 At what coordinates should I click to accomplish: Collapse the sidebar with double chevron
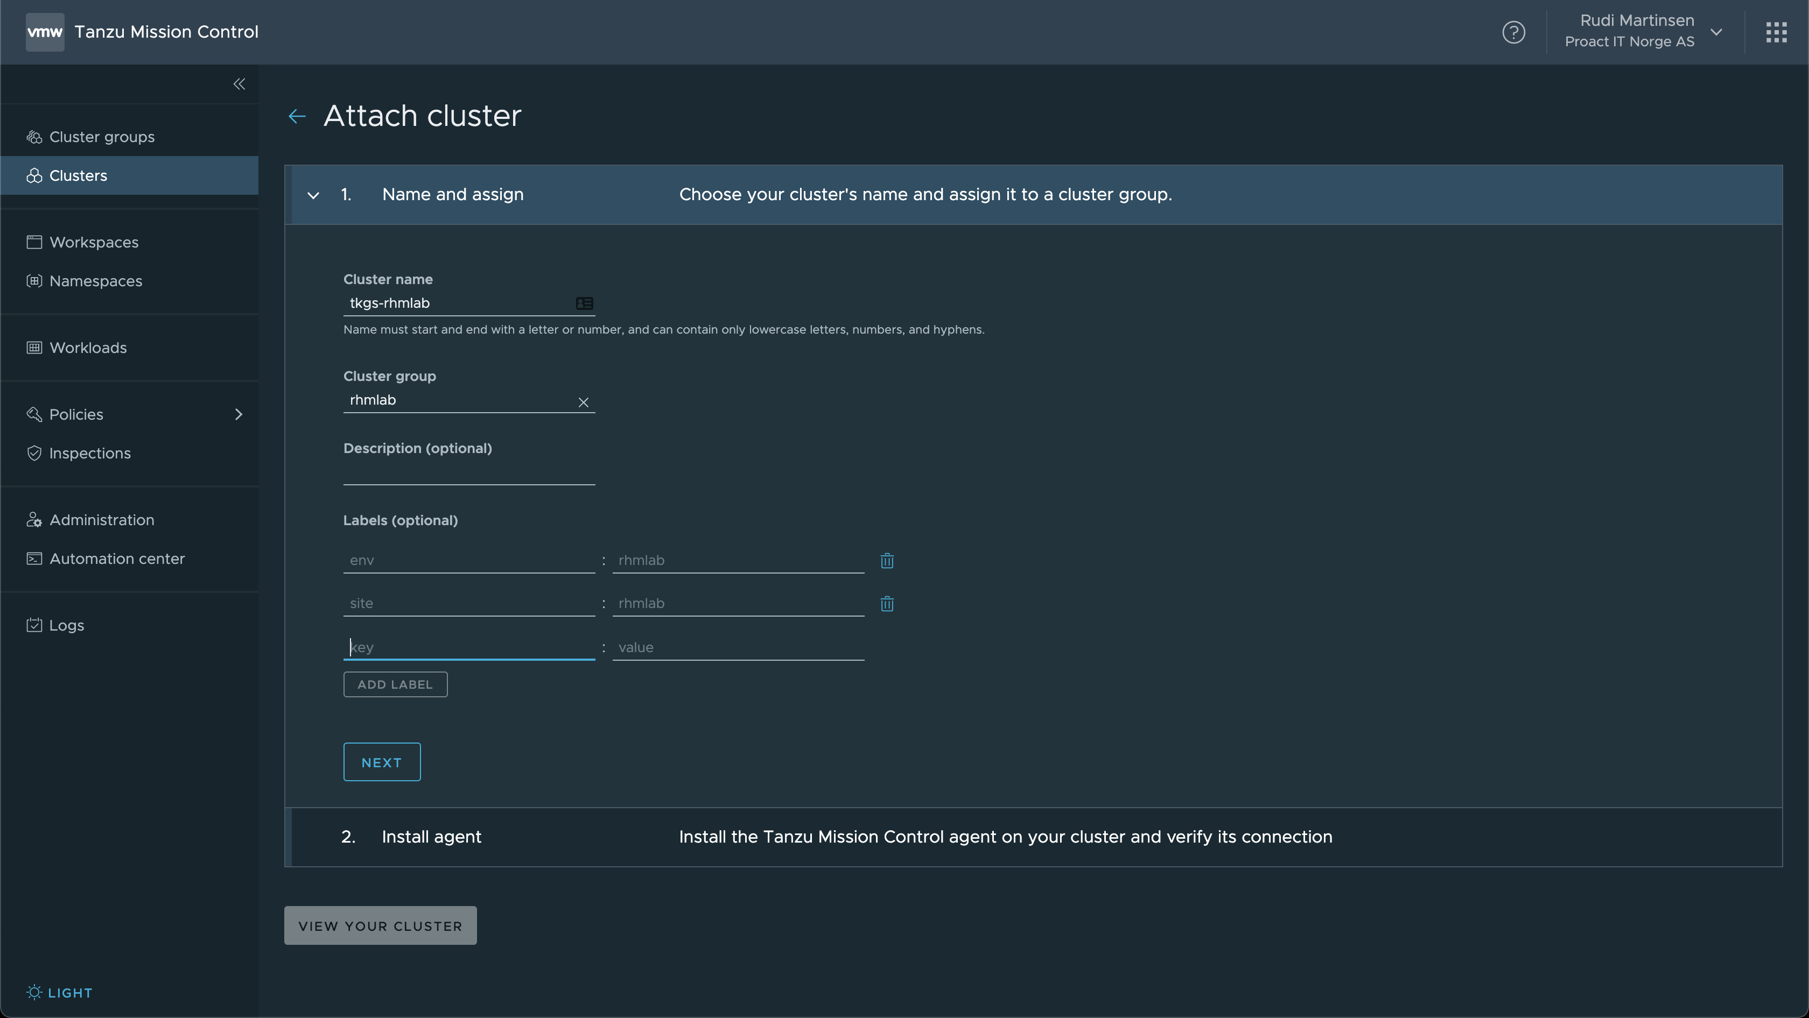[x=240, y=84]
